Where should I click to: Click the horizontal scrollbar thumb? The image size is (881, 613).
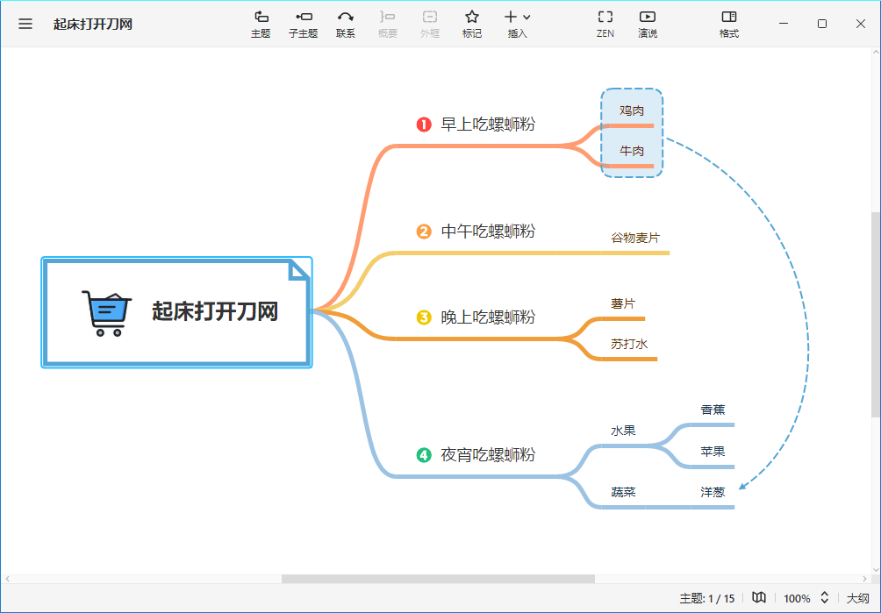438,579
